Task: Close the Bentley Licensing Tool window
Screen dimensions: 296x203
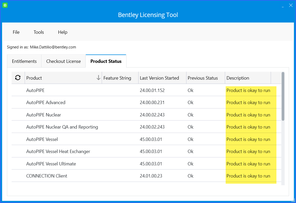Action: [x=291, y=5]
